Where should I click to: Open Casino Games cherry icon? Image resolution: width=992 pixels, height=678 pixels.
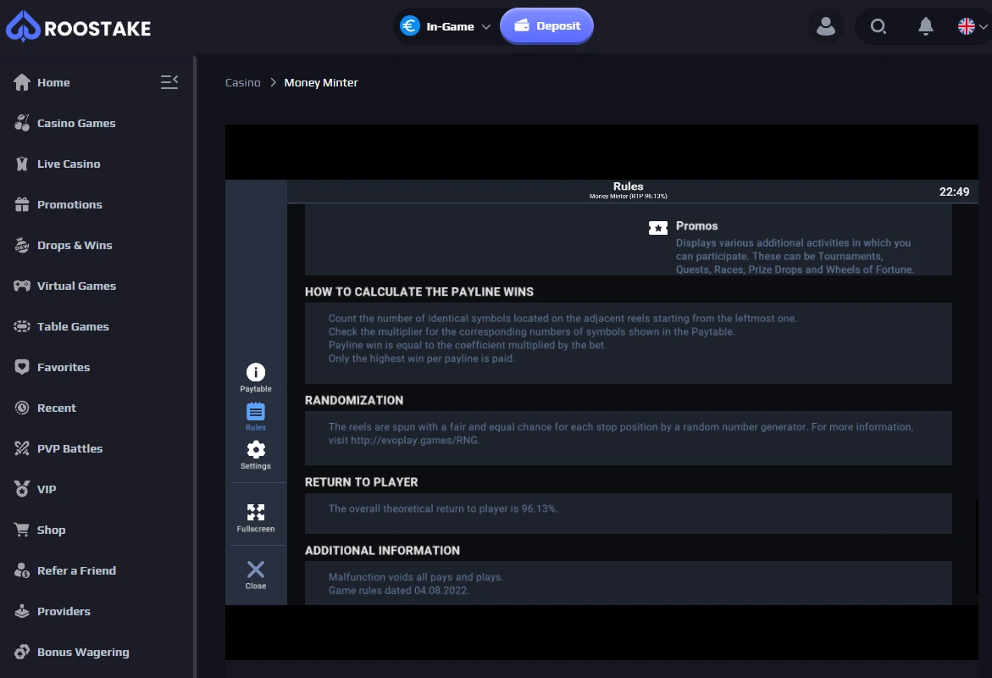tap(22, 123)
